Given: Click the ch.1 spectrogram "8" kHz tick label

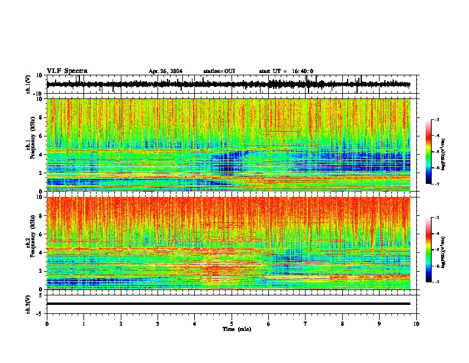Looking at the screenshot, I should [x=41, y=117].
